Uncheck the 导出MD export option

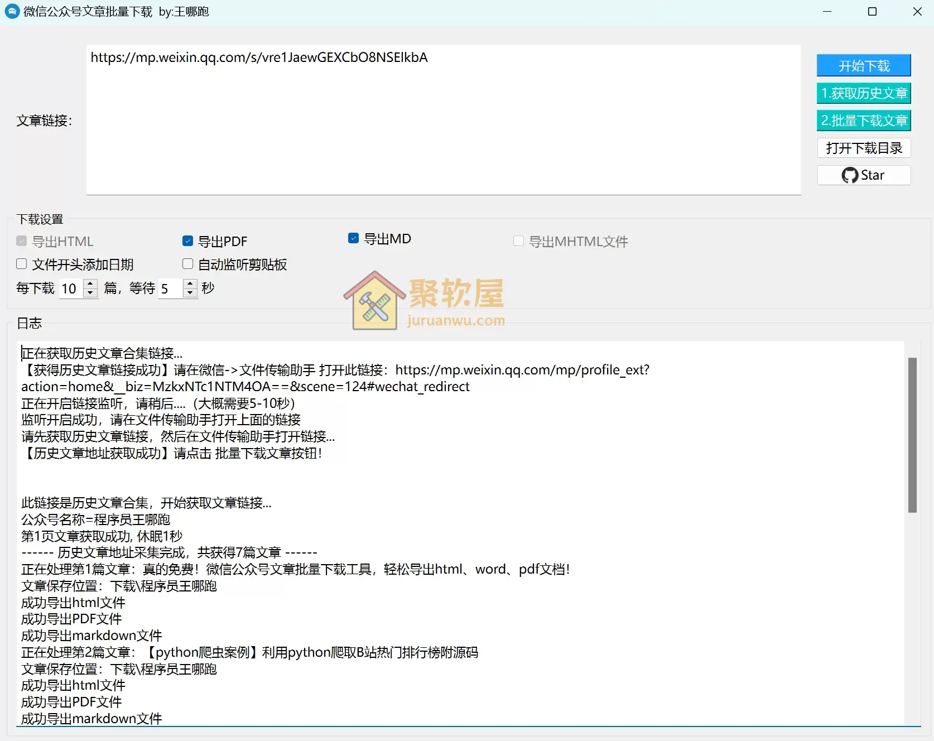(353, 238)
